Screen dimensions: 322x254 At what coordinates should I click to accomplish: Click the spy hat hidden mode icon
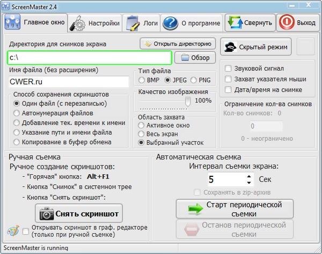pyautogui.click(x=230, y=47)
